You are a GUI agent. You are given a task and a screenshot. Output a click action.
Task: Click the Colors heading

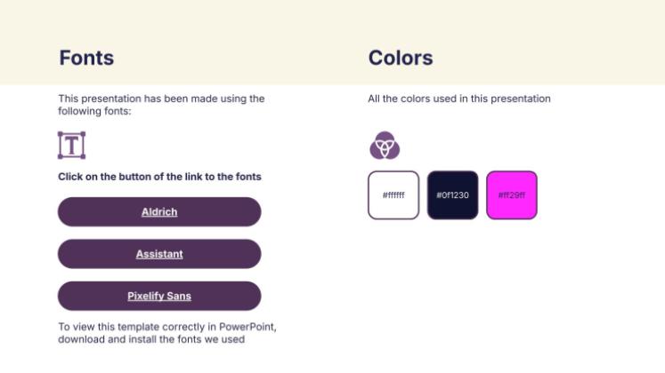401,59
